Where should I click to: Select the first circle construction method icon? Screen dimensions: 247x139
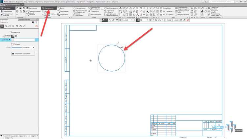tap(2, 26)
